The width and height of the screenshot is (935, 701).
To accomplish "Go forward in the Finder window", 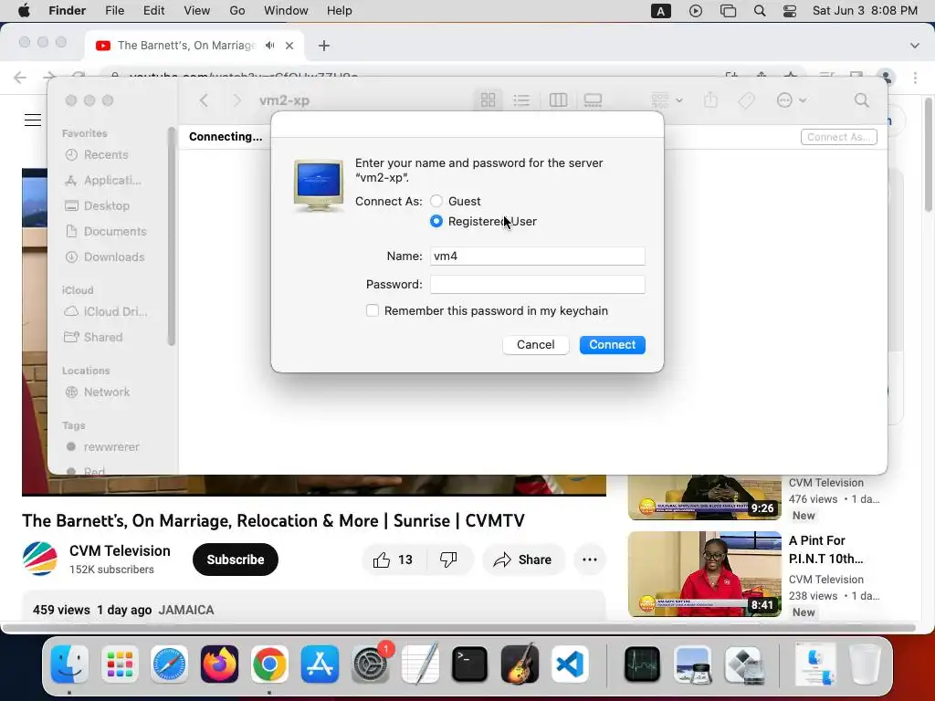I will 236,100.
